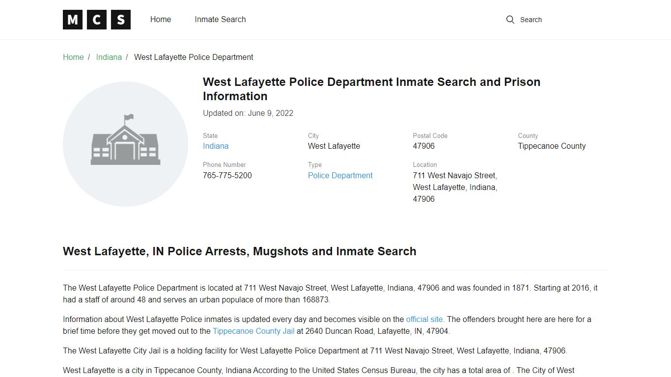Click West Lafayette Police Department breadcrumb text
This screenshot has width=671, height=377.
point(194,57)
